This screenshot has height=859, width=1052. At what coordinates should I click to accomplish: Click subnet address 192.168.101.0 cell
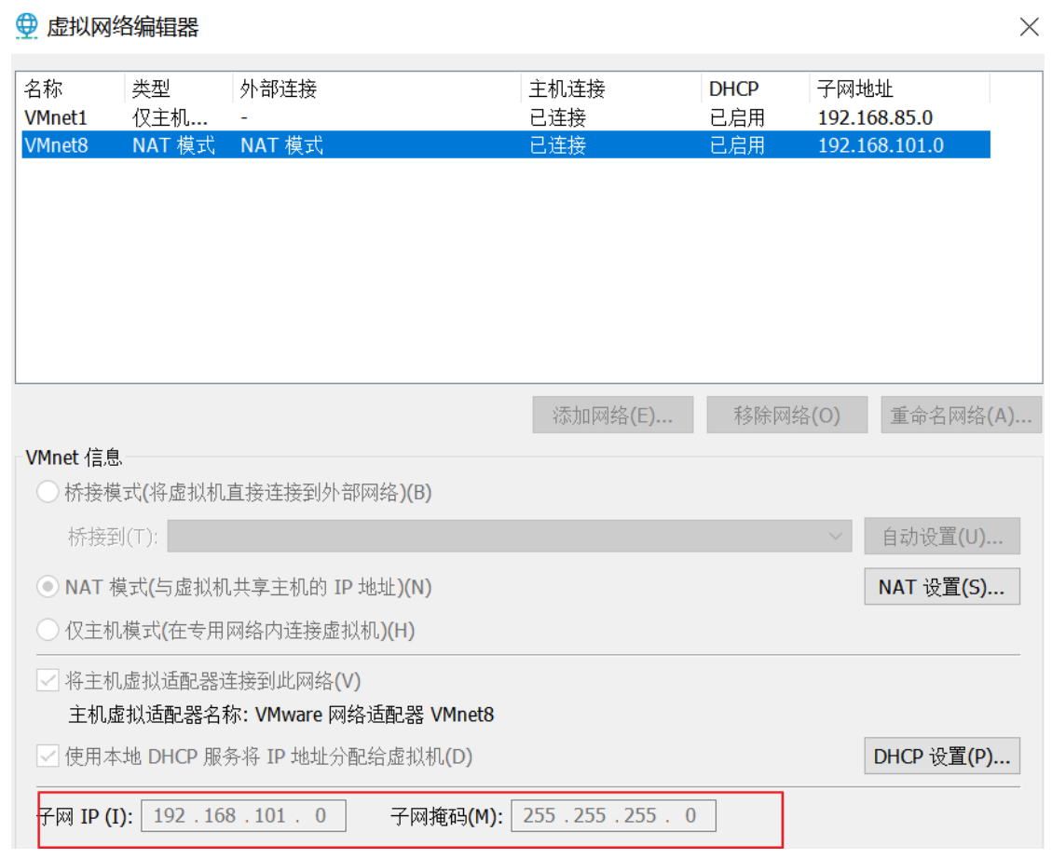881,145
